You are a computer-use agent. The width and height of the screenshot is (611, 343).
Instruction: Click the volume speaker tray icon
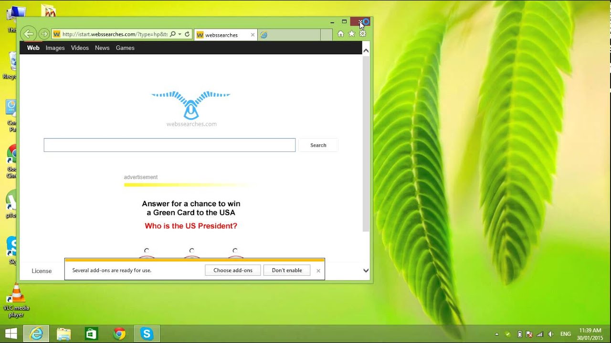coord(551,334)
